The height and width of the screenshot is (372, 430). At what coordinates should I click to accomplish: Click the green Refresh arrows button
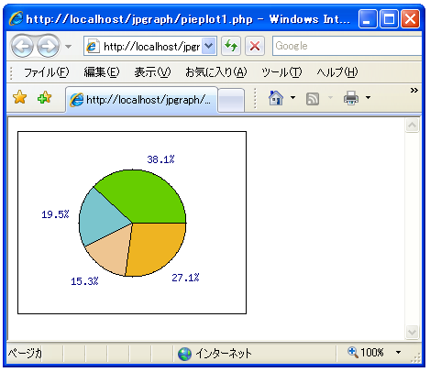(231, 46)
